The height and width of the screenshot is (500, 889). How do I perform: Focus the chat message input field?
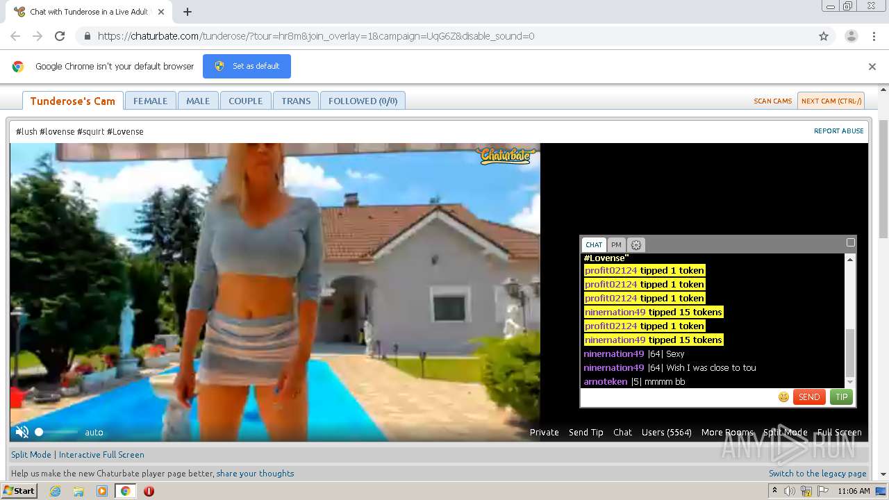point(679,397)
